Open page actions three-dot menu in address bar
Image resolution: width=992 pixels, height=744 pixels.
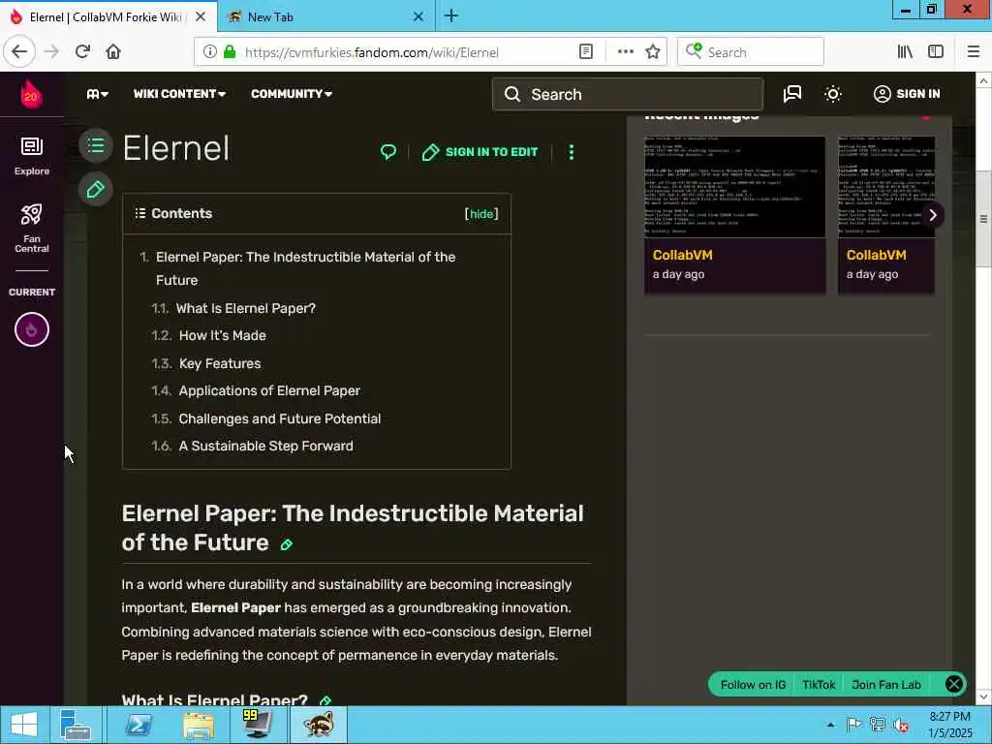coord(625,52)
